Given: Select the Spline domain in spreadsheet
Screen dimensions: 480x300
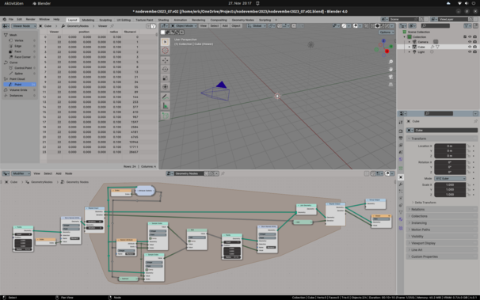Looking at the screenshot, I should [x=19, y=74].
